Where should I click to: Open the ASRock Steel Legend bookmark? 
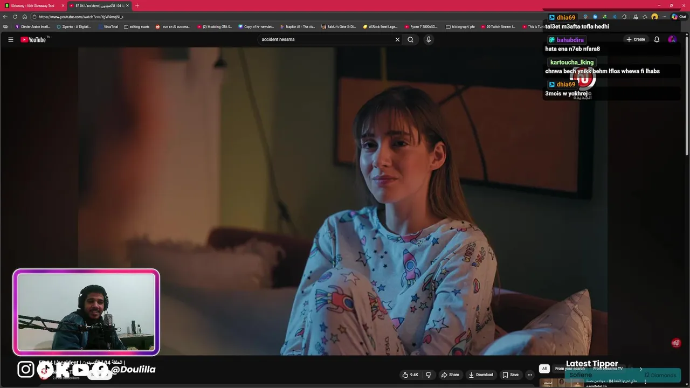381,26
